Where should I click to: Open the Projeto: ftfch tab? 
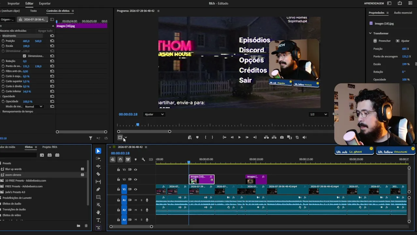50,147
